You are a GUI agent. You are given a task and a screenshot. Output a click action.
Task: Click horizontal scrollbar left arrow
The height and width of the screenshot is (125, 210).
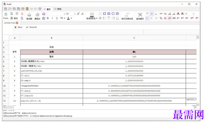[4, 107]
